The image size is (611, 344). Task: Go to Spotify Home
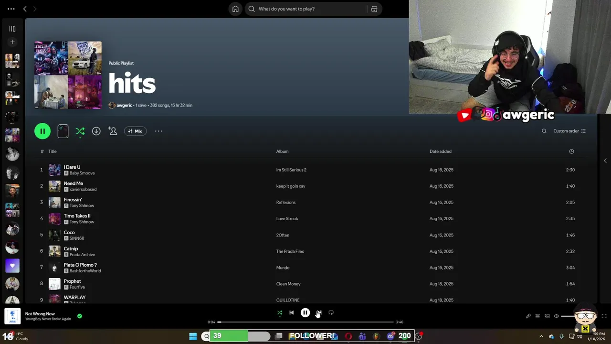pos(235,9)
